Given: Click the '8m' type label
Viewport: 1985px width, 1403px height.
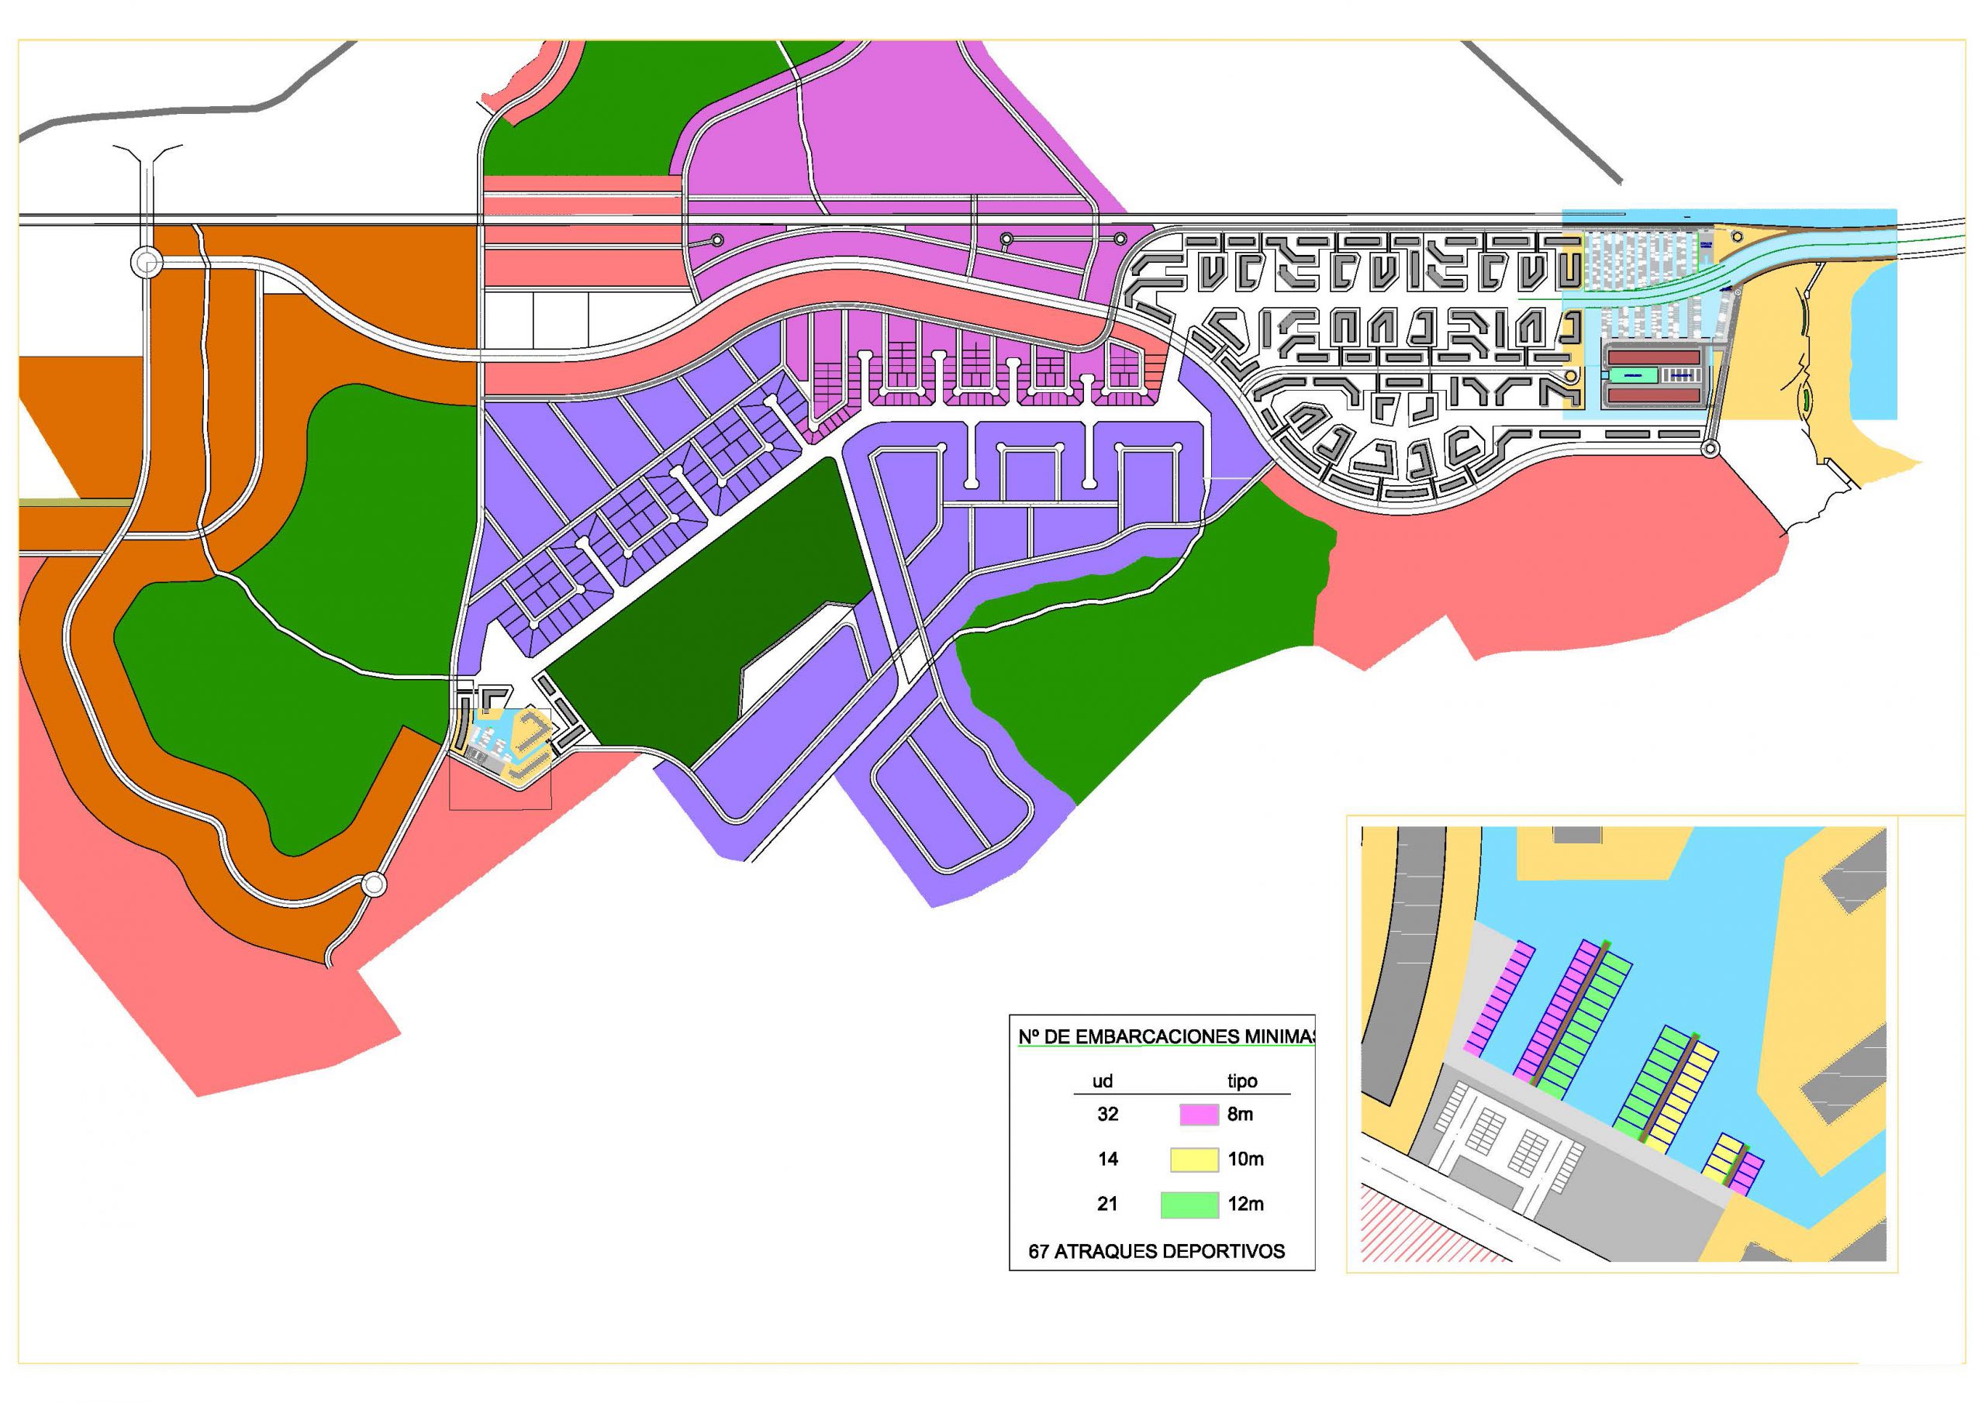Looking at the screenshot, I should [x=1240, y=1115].
